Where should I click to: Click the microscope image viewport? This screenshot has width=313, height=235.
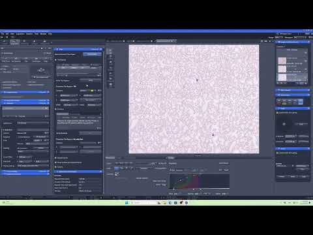194,99
